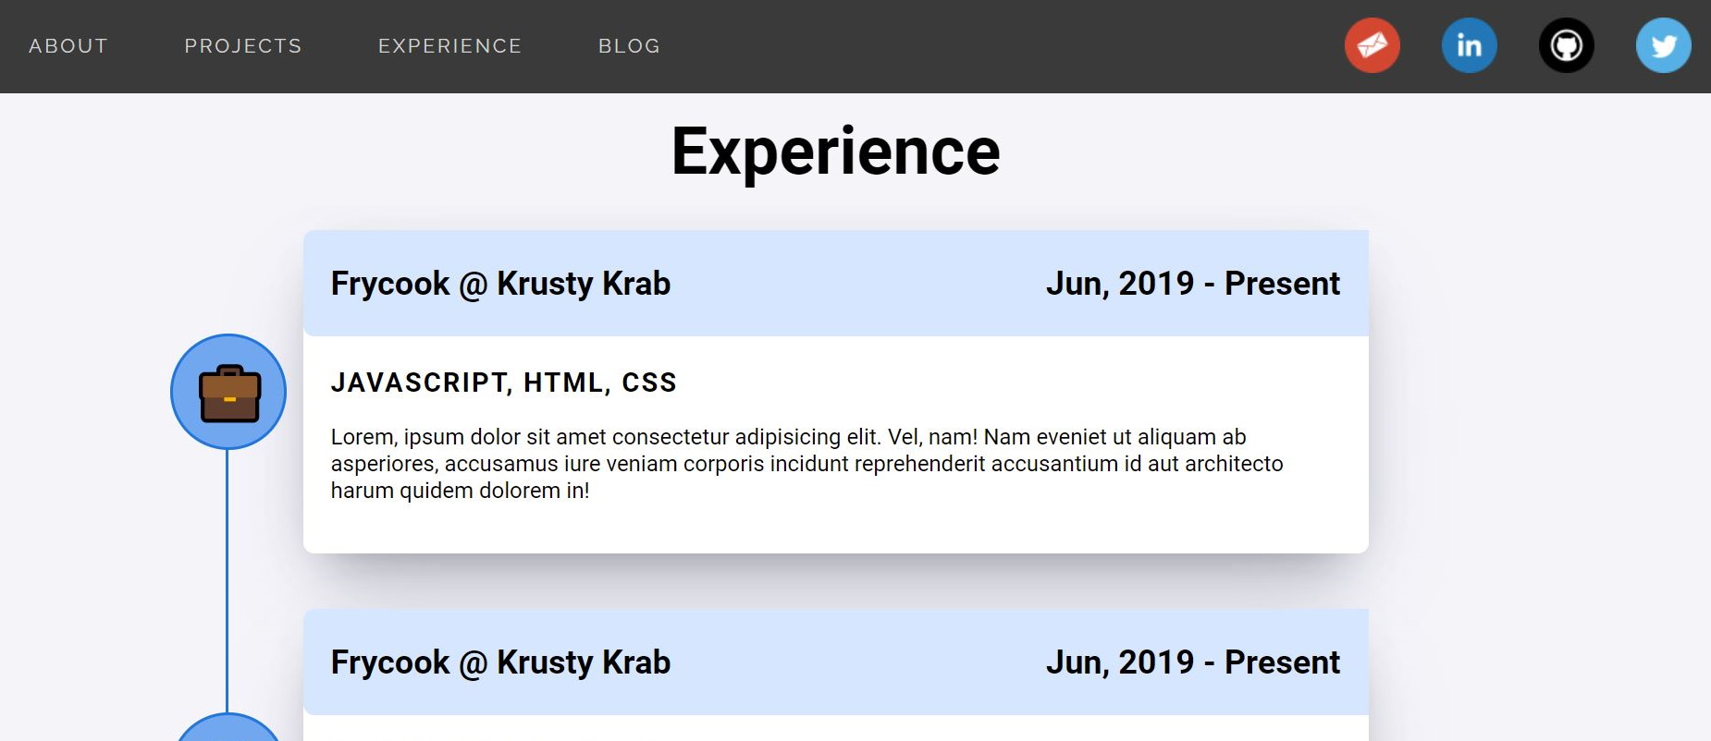The height and width of the screenshot is (741, 1711).
Task: Click the second experience card's blue header
Action: (x=836, y=662)
